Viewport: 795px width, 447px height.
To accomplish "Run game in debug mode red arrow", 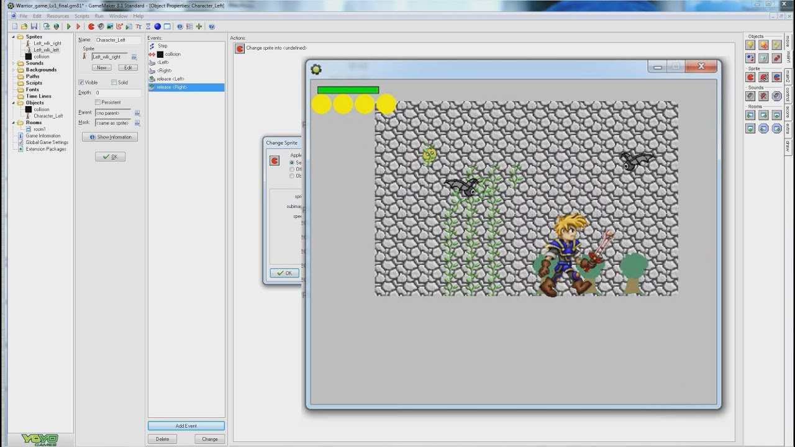I will (x=78, y=27).
